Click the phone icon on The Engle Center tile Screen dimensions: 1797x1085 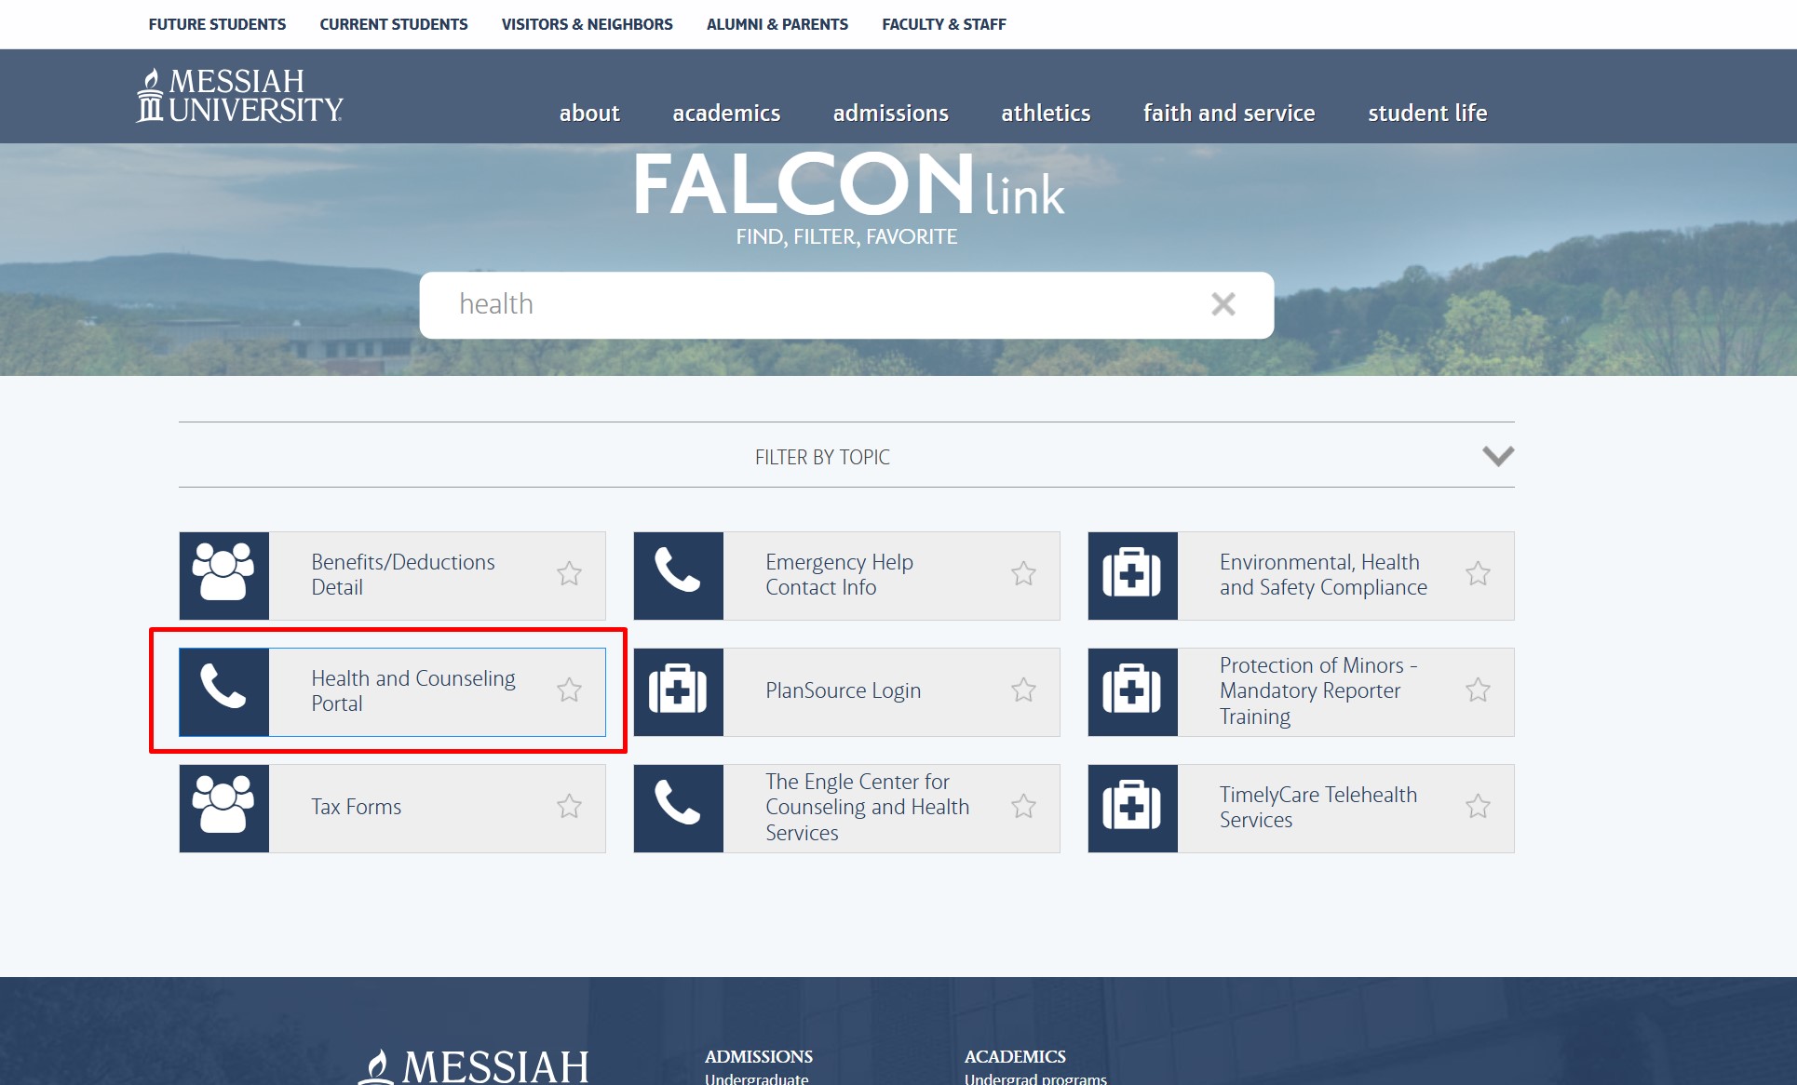point(678,808)
